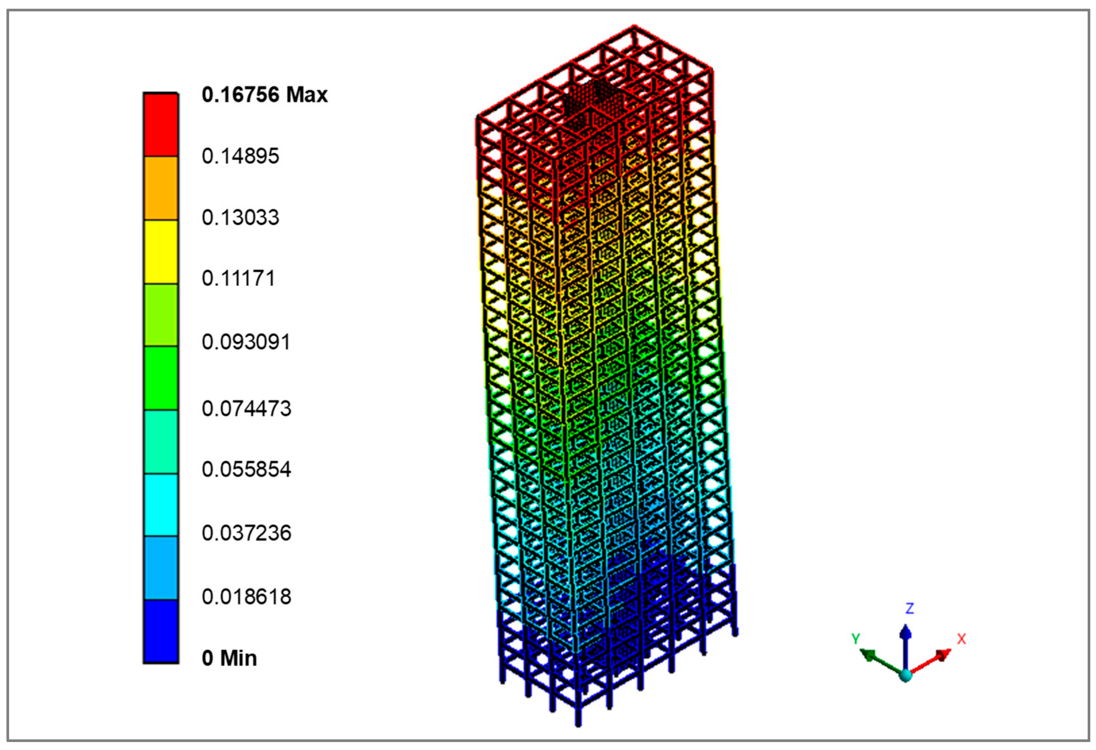This screenshot has height=750, width=1096.
Task: Click the 0.037236 legend value
Action: [247, 533]
